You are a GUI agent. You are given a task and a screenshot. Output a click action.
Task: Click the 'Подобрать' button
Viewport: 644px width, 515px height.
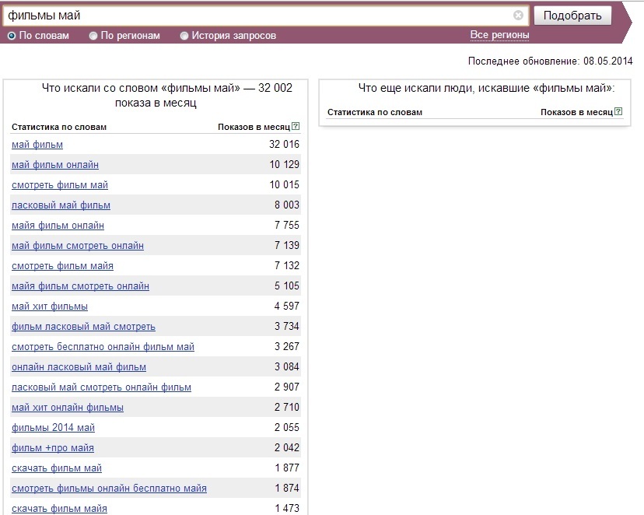pos(572,16)
